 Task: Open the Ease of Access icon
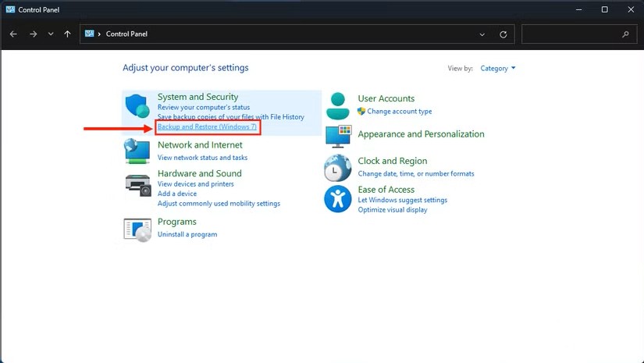point(337,199)
